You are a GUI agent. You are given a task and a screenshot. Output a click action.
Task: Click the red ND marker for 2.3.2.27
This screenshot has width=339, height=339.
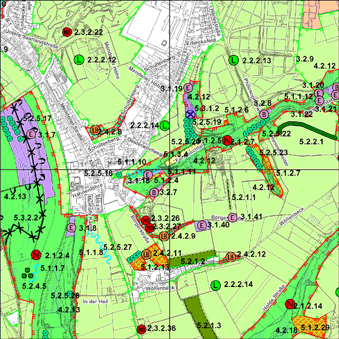150,228
